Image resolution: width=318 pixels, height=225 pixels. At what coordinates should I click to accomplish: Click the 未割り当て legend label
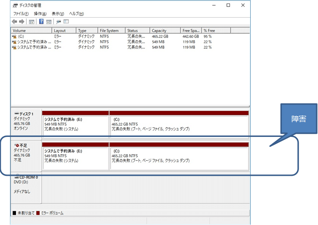pyautogui.click(x=26, y=213)
